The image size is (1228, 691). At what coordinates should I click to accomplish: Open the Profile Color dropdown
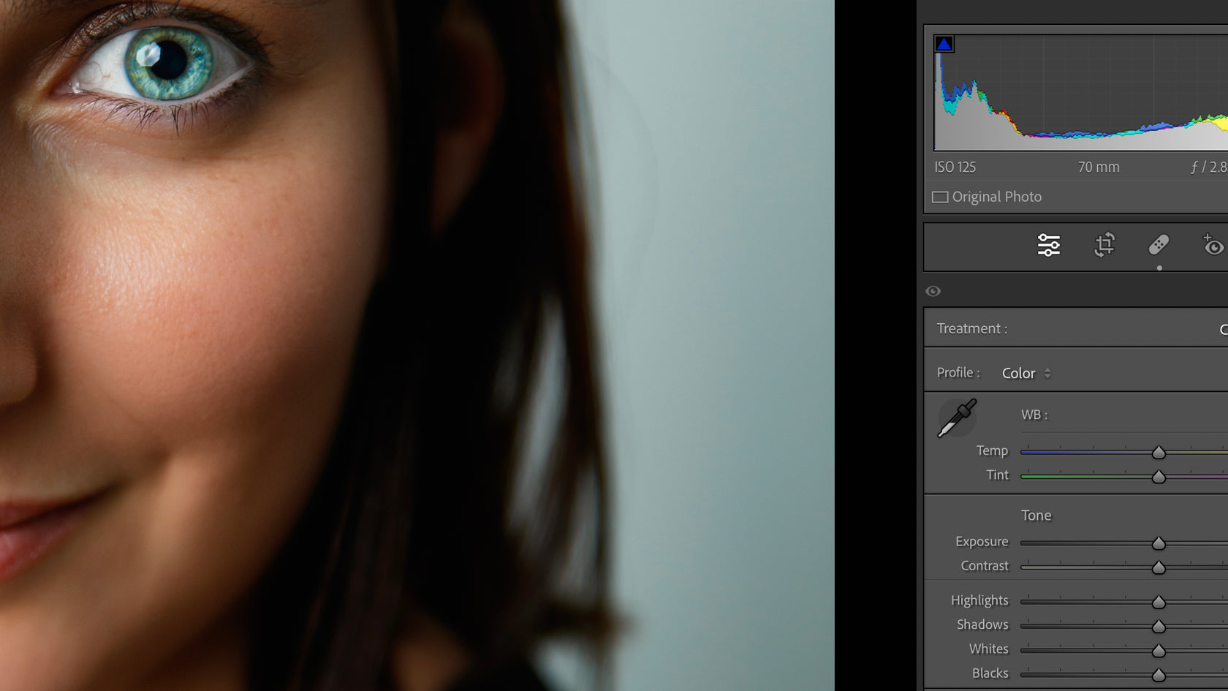1026,373
